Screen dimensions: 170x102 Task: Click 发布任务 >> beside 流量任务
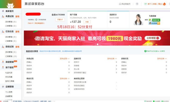point(112,59)
